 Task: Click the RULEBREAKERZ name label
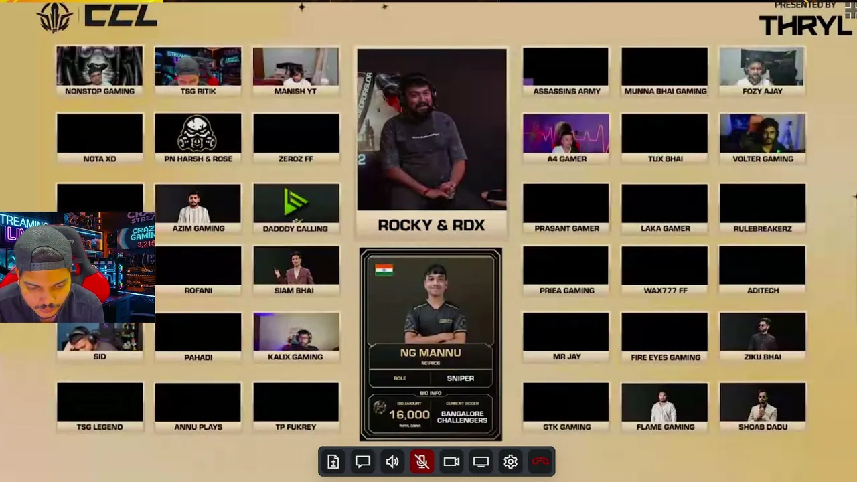pos(763,228)
